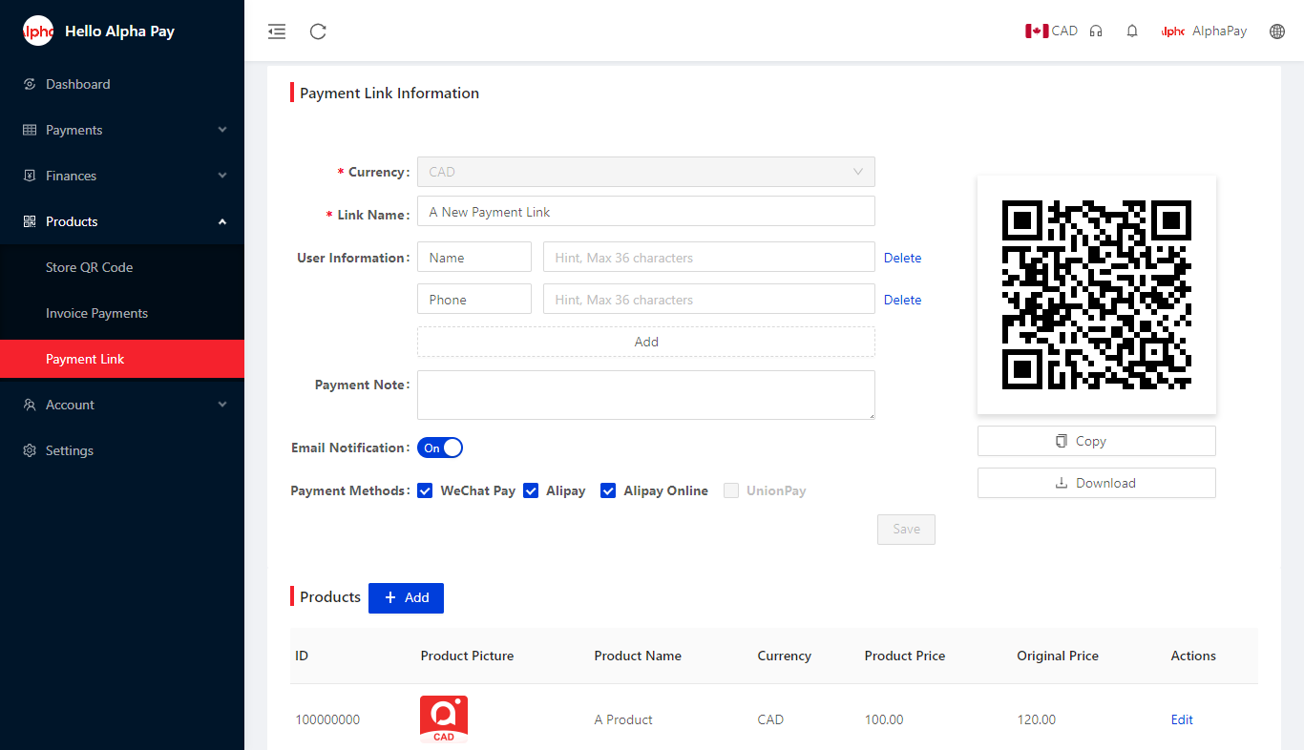This screenshot has height=750, width=1304.
Task: Click the Name label field
Action: 474,258
